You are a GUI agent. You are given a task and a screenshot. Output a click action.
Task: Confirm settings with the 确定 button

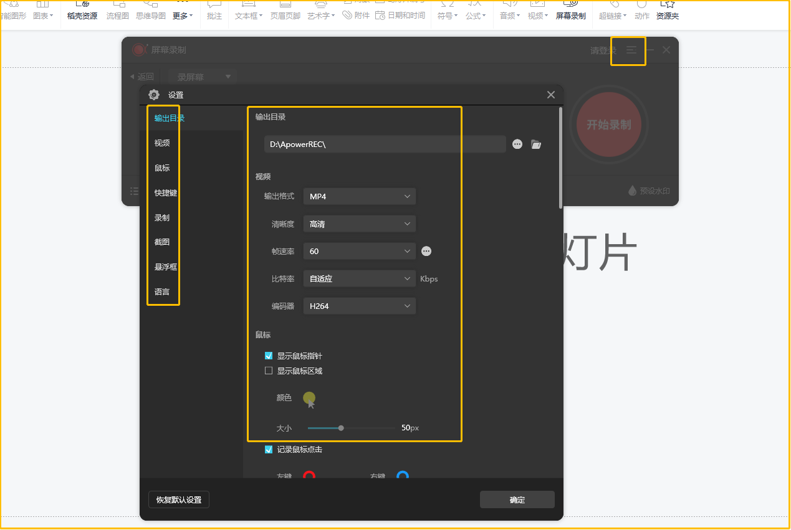pyautogui.click(x=517, y=500)
